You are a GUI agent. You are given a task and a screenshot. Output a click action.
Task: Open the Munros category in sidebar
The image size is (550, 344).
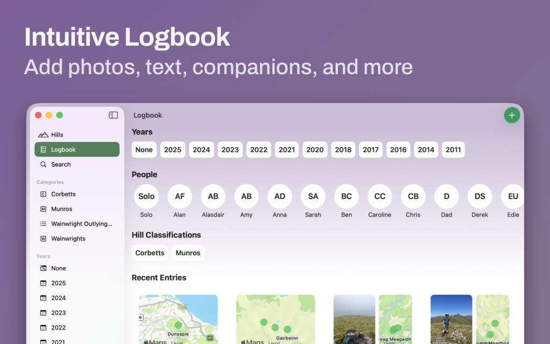(61, 209)
